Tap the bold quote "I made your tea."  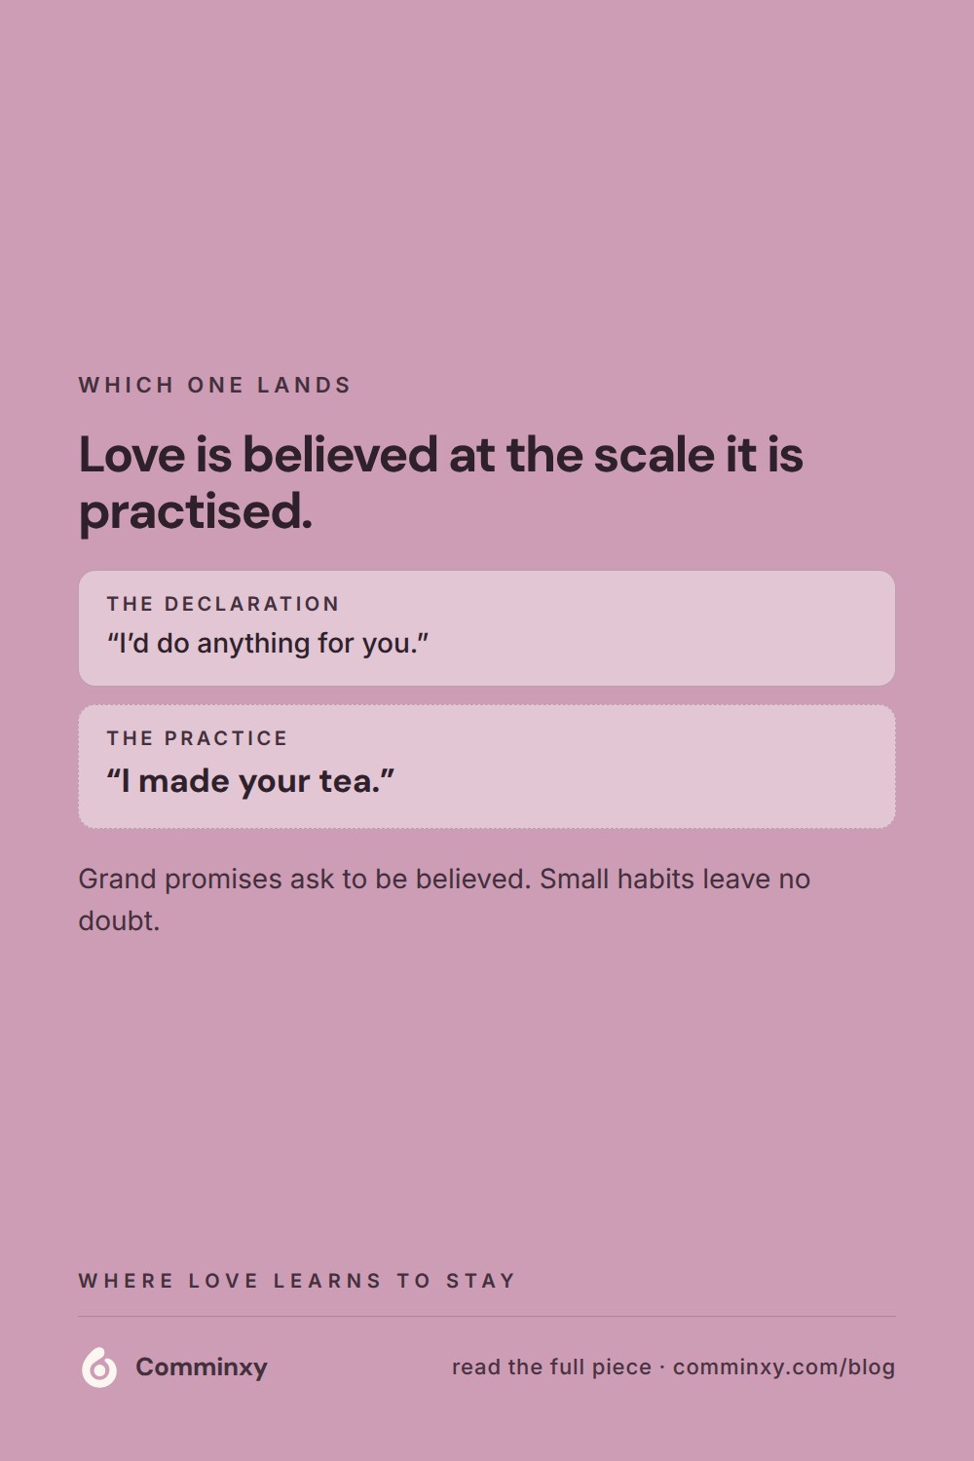251,780
